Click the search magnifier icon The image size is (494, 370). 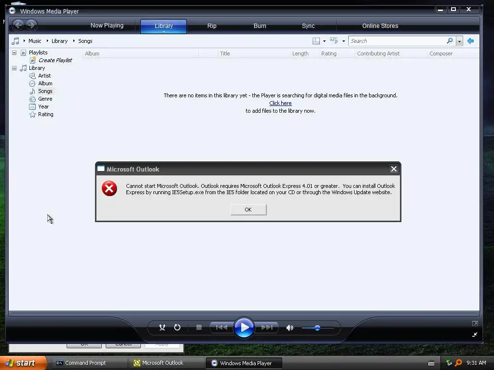[450, 40]
